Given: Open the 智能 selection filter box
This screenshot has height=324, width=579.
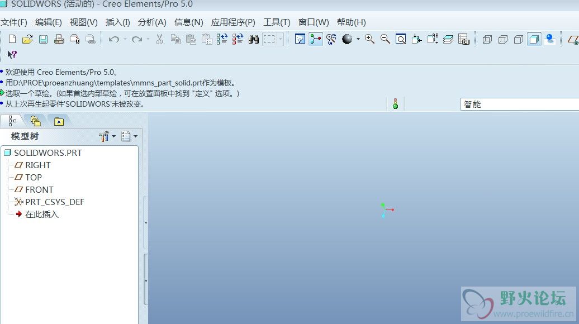Looking at the screenshot, I should click(x=519, y=104).
